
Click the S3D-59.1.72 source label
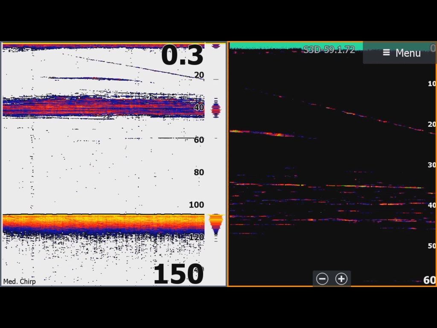(x=329, y=50)
